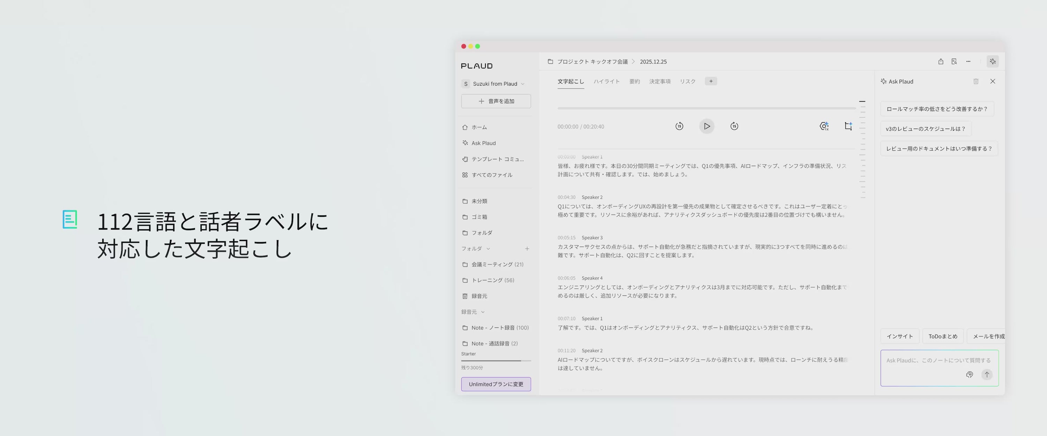Open playback speed settings icon
1047x436 pixels.
click(824, 126)
